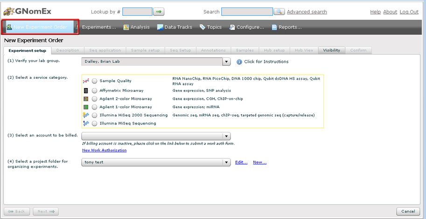
Task: Select the Seq application tab
Action: (x=105, y=50)
